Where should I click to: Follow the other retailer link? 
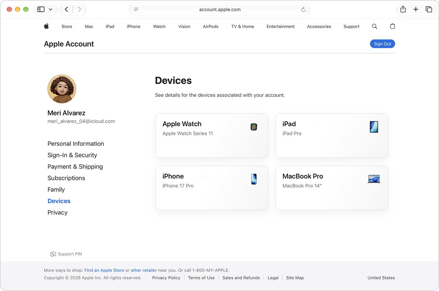click(x=144, y=270)
